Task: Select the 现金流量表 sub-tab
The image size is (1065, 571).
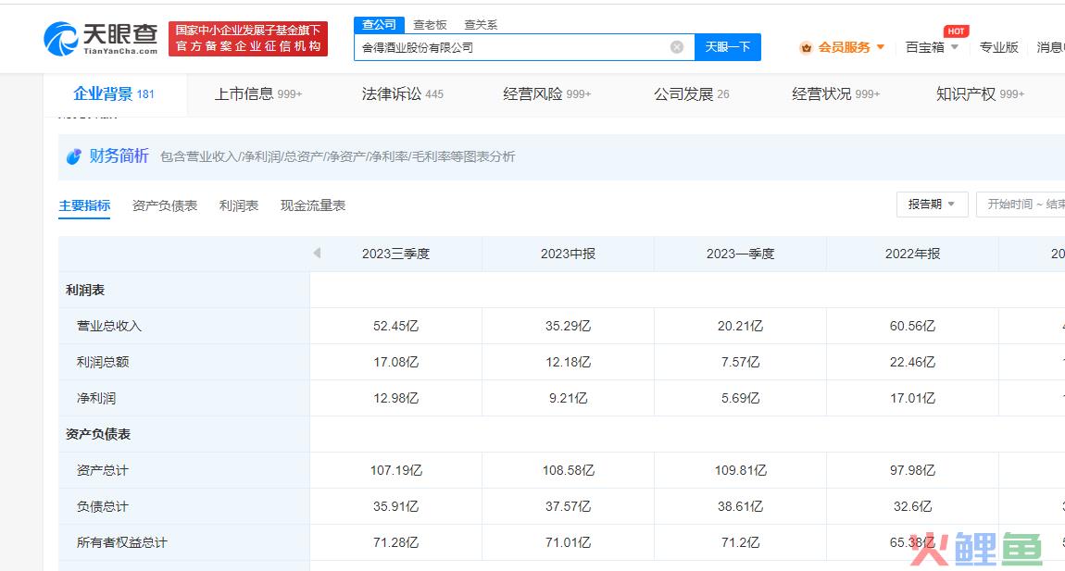Action: coord(313,205)
